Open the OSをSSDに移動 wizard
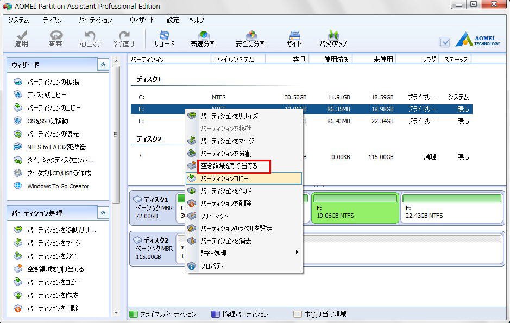 47,121
